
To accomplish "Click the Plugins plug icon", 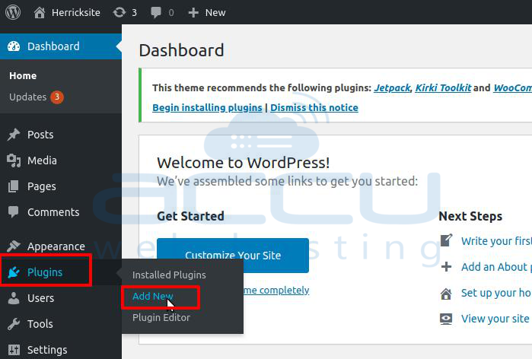I will (14, 272).
